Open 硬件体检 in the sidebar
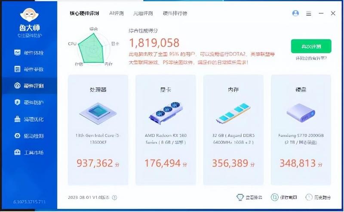Viewport: 344px width, 212px height. [x=29, y=52]
